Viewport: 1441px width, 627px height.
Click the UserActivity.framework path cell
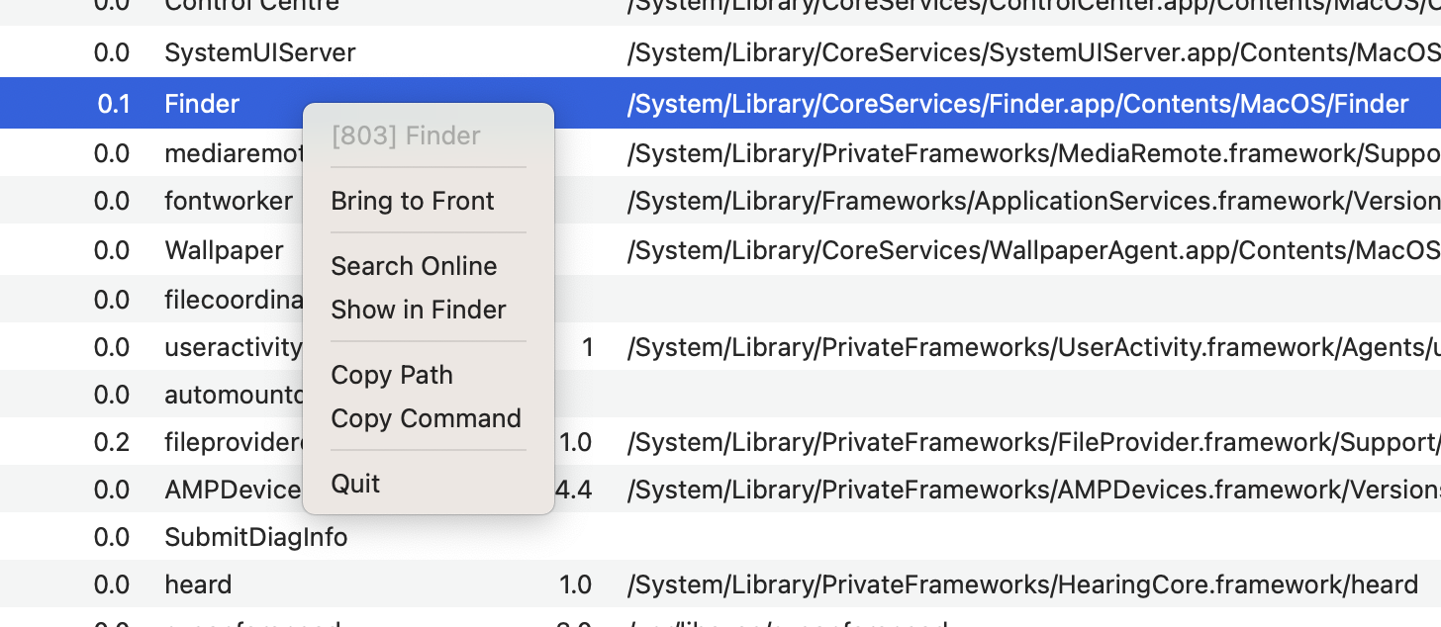(1033, 347)
